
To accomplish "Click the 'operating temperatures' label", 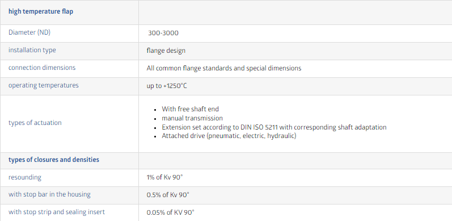I will click(43, 85).
